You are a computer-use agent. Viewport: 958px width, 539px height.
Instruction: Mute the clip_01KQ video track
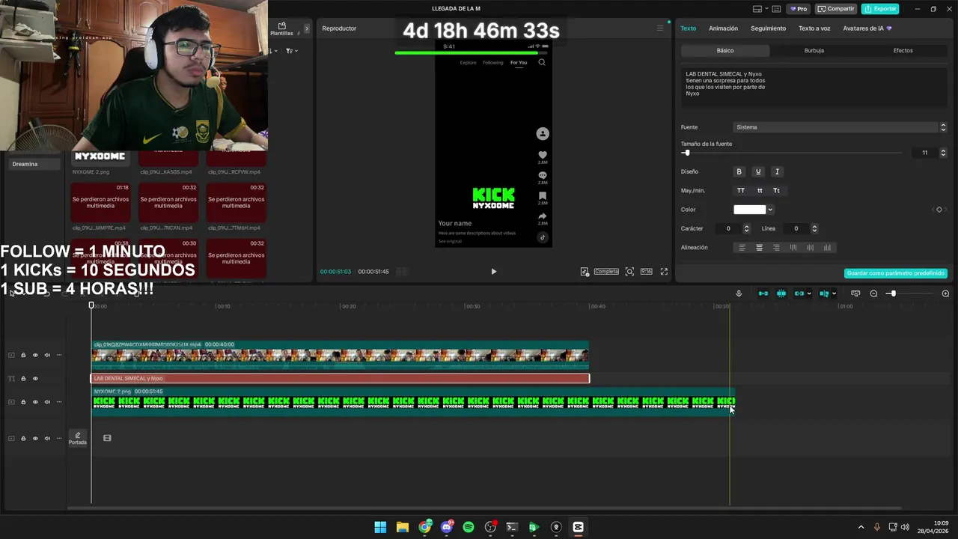click(47, 356)
